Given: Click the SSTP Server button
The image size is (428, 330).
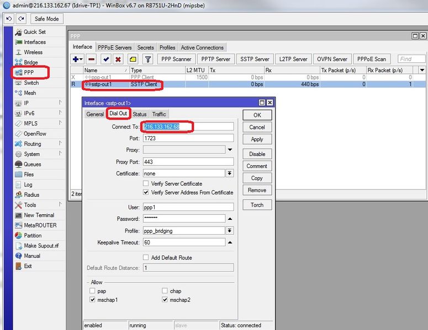Looking at the screenshot, I should (x=255, y=59).
